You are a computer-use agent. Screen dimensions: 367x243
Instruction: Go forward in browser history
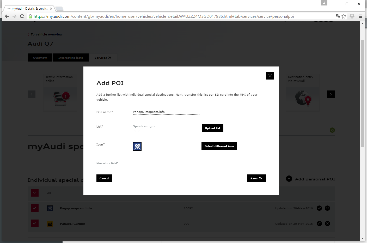(14, 16)
